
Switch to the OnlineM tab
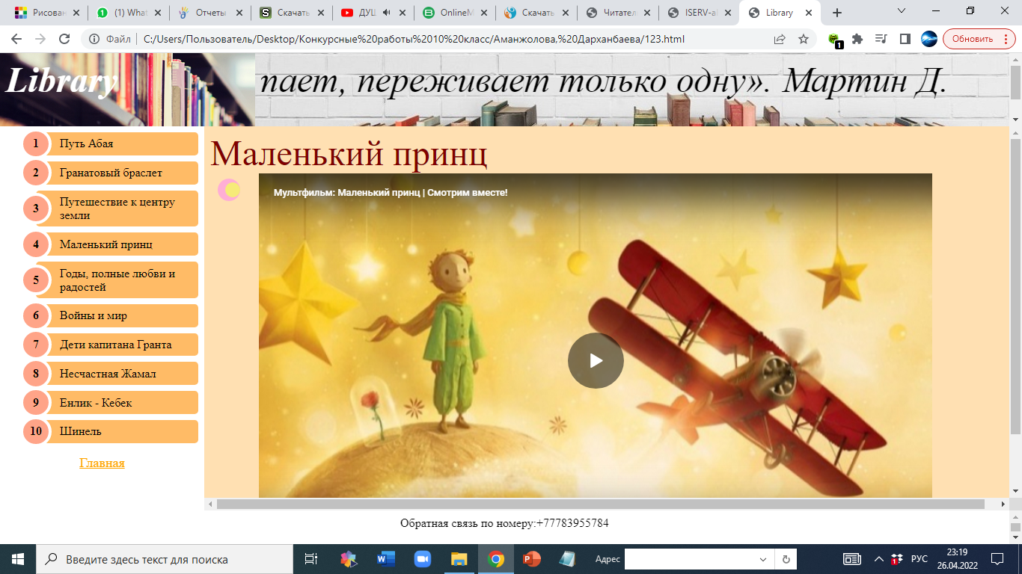[x=455, y=13]
